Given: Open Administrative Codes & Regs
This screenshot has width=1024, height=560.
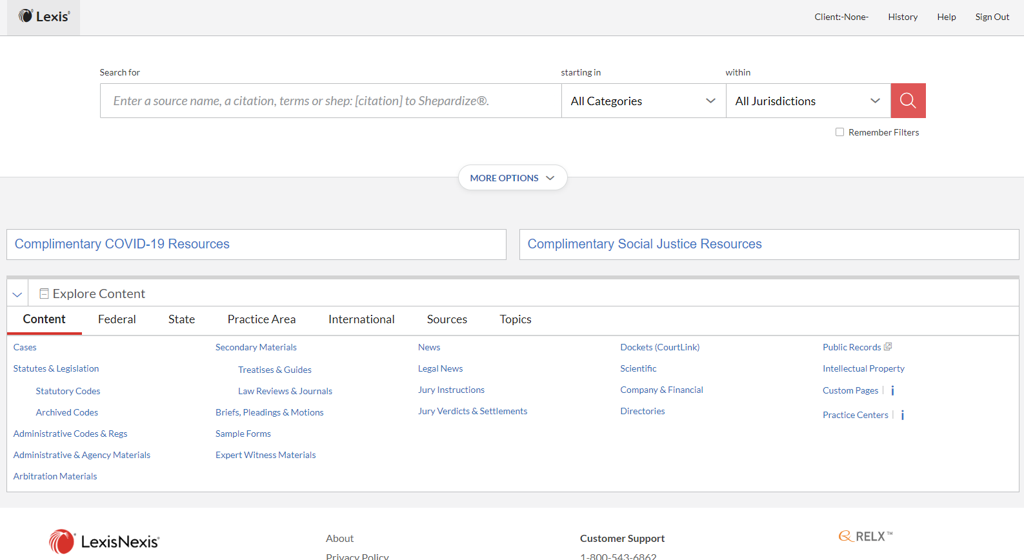Looking at the screenshot, I should pyautogui.click(x=70, y=434).
